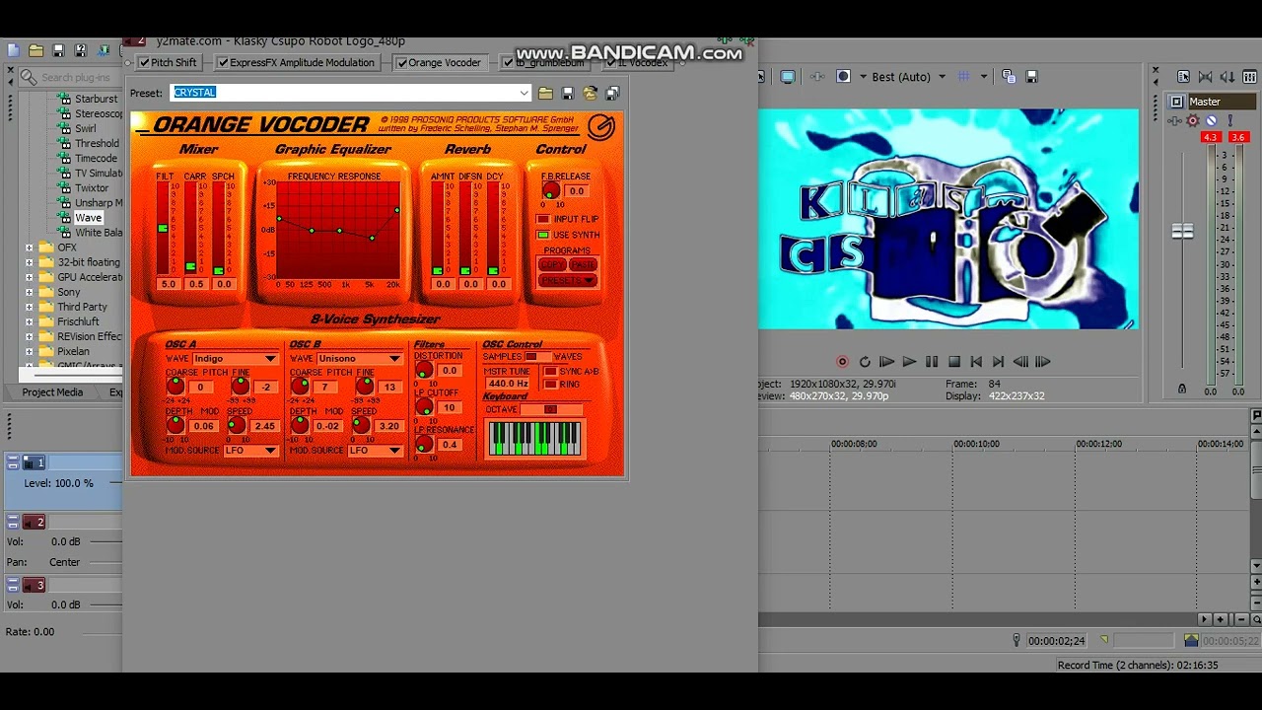Uncheck ExpressFX Amplitude Modulation in the chain
1262x710 pixels.
coord(223,63)
